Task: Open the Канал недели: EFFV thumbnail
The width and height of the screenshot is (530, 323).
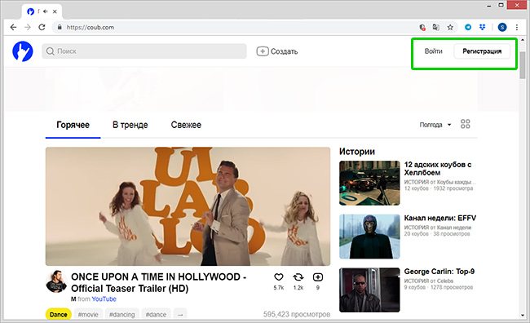Action: pos(369,237)
